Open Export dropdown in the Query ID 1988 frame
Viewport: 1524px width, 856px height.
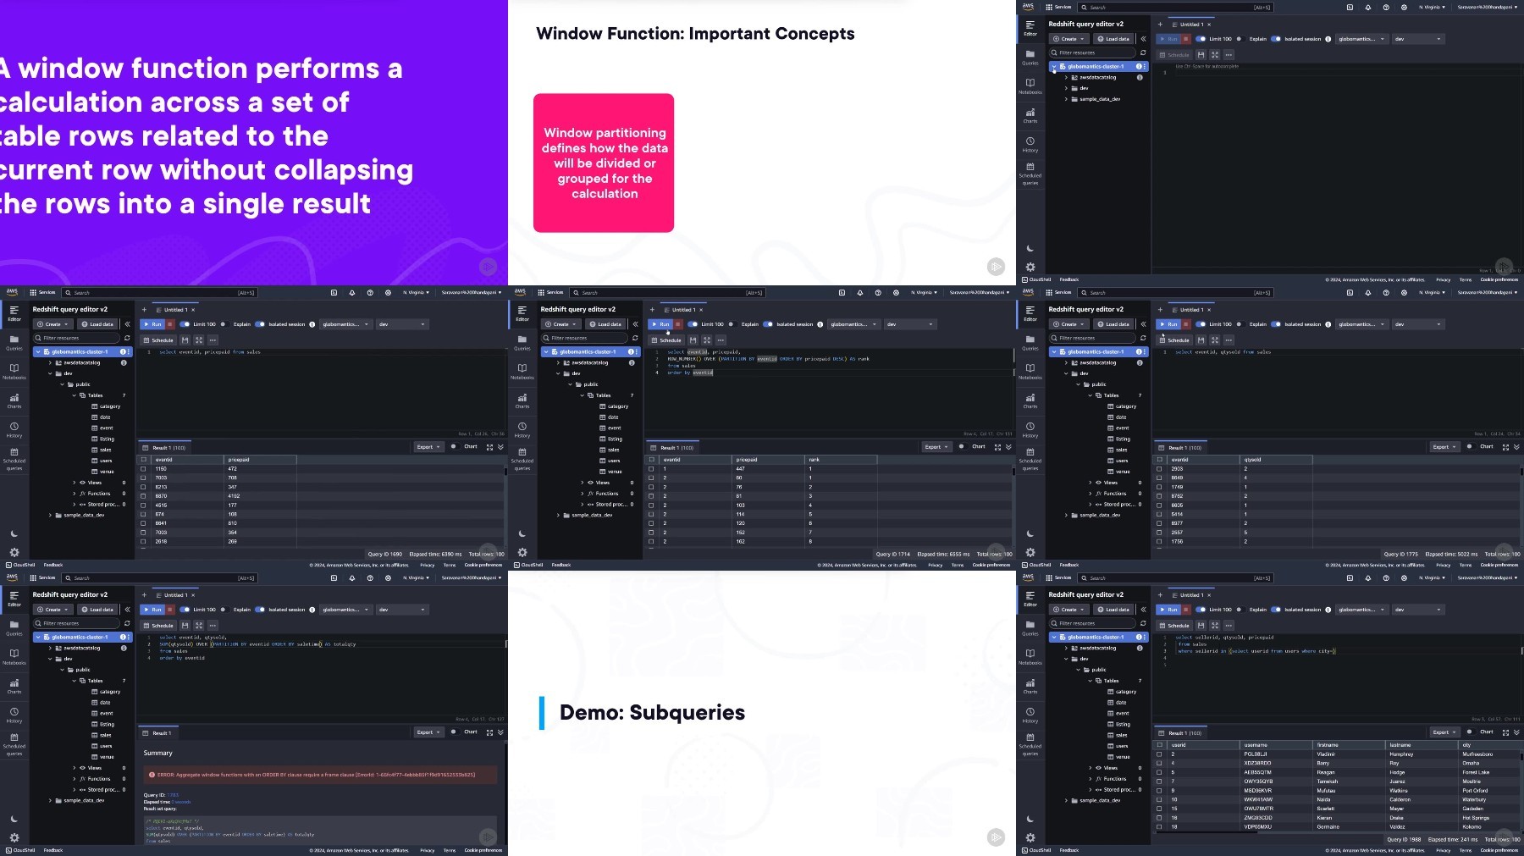[x=1444, y=732]
